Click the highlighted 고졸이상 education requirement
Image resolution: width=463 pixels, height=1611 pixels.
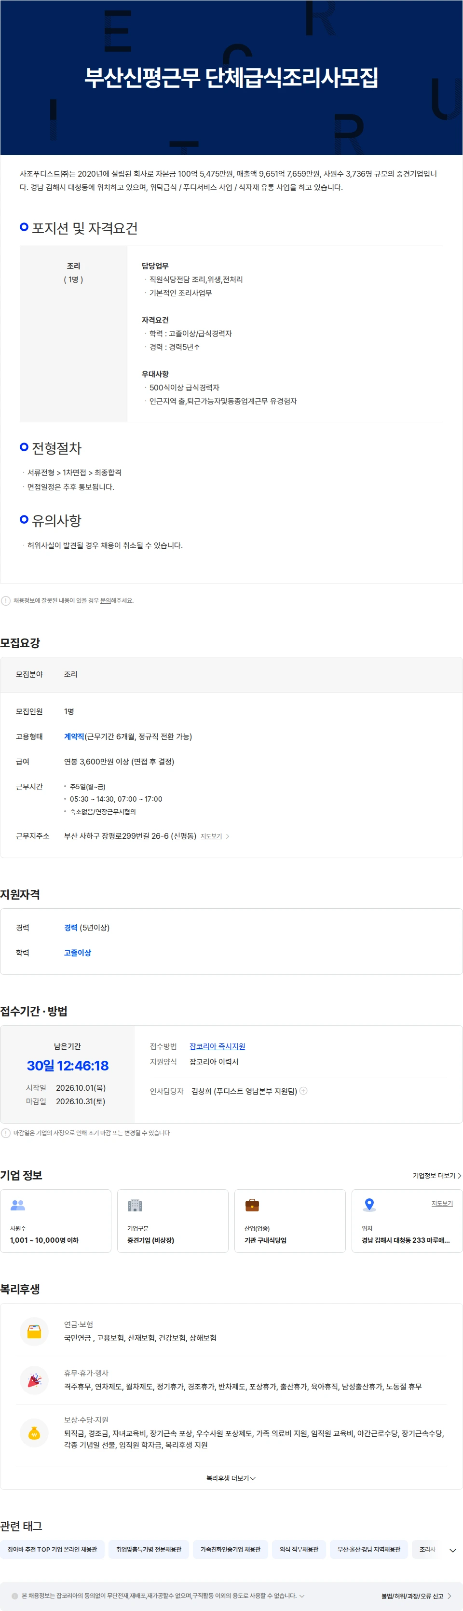78,953
